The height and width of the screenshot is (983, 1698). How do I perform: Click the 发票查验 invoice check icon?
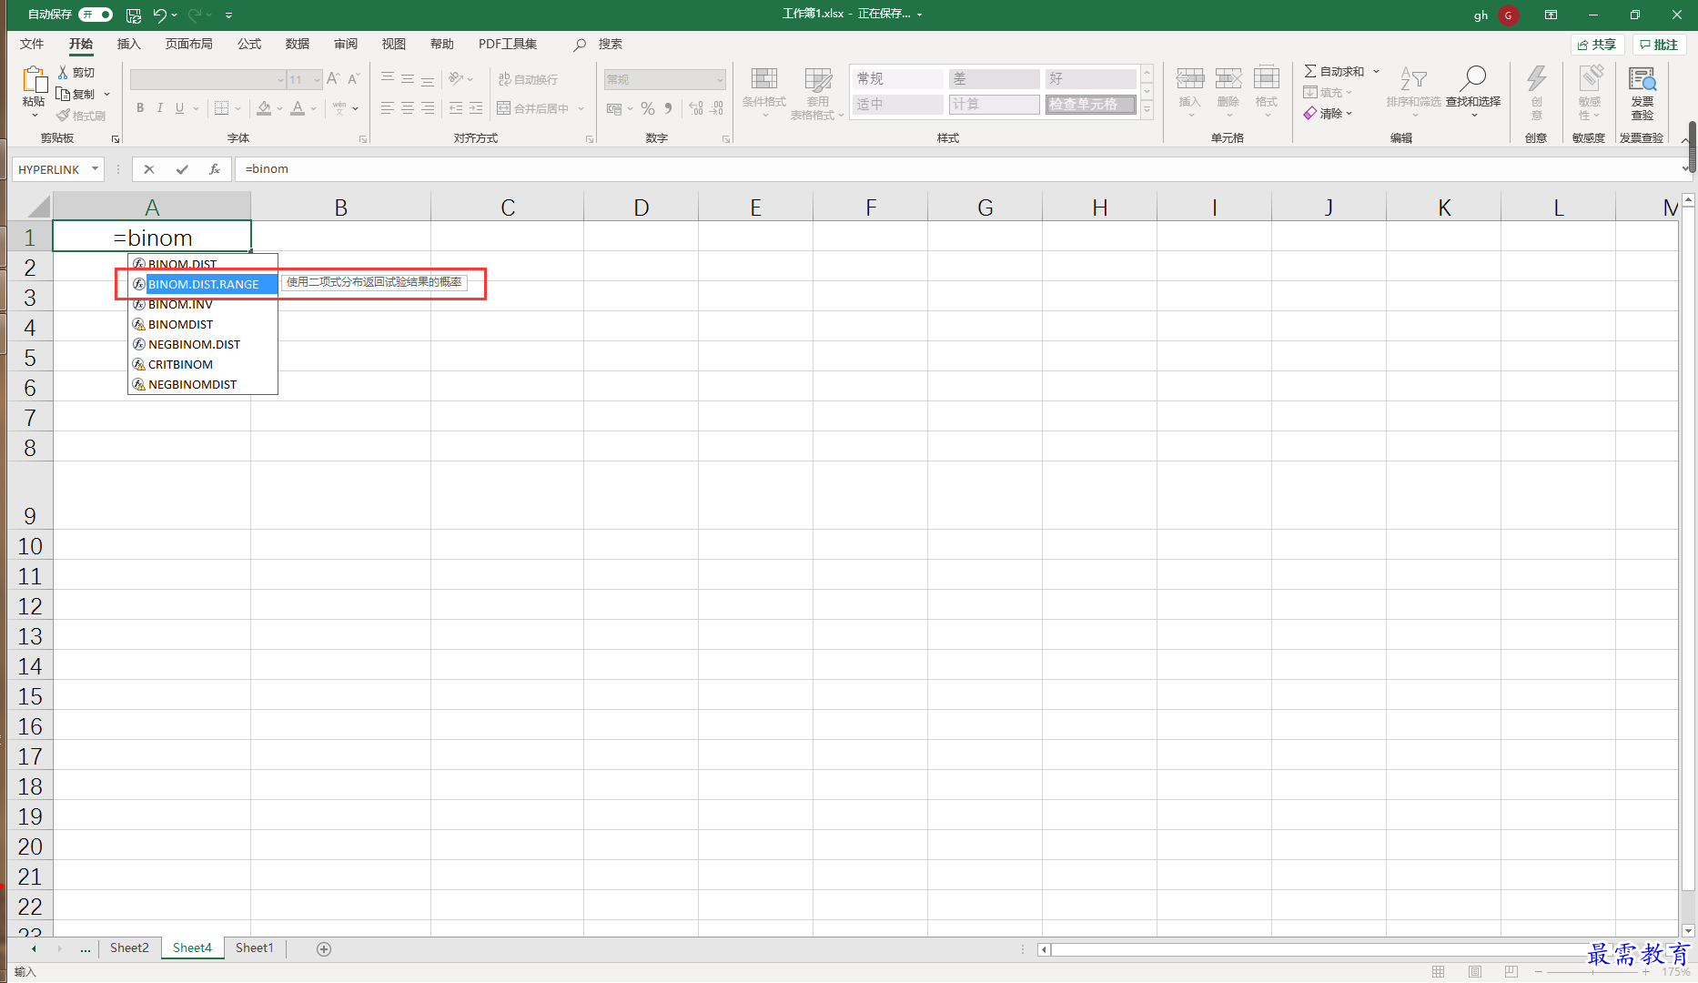[1642, 79]
